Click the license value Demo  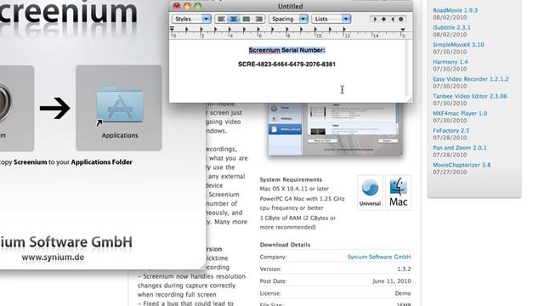coord(403,293)
